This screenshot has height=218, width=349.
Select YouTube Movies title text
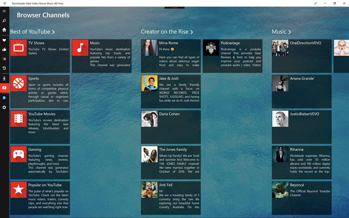[42, 114]
